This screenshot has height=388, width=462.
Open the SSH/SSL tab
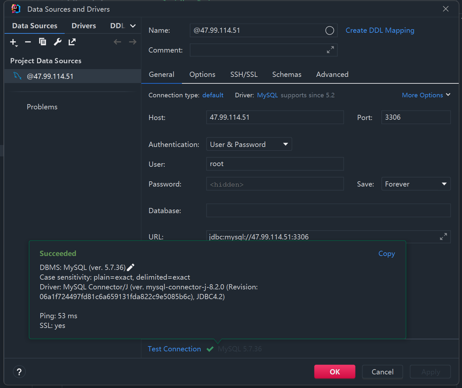244,75
